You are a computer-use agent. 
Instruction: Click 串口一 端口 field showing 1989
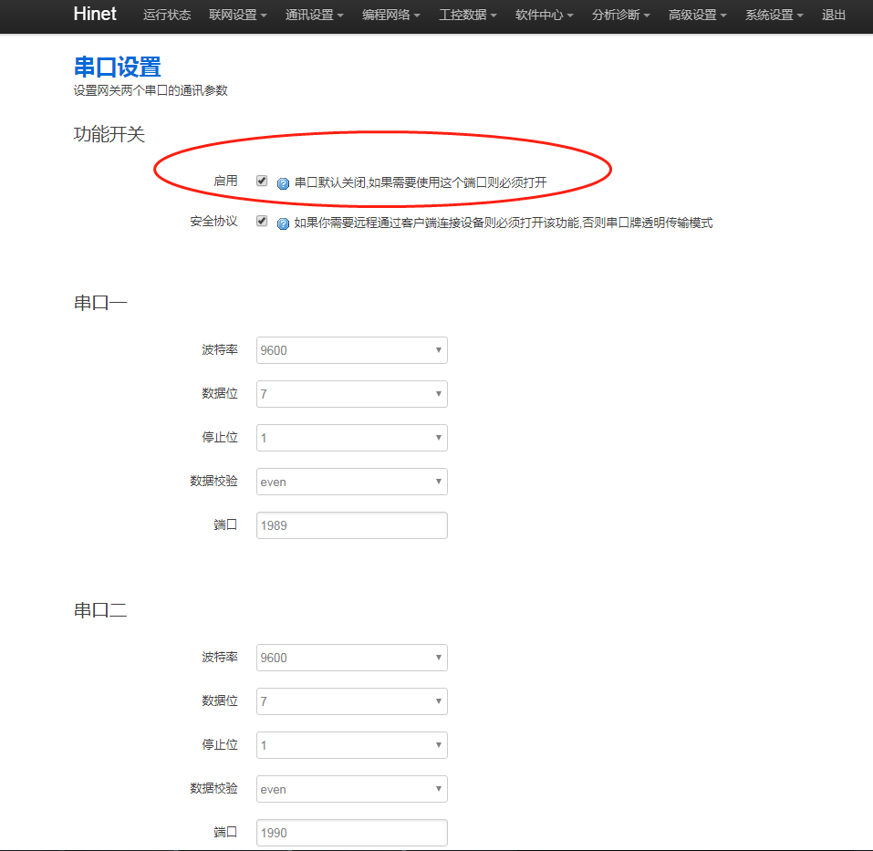tap(351, 525)
